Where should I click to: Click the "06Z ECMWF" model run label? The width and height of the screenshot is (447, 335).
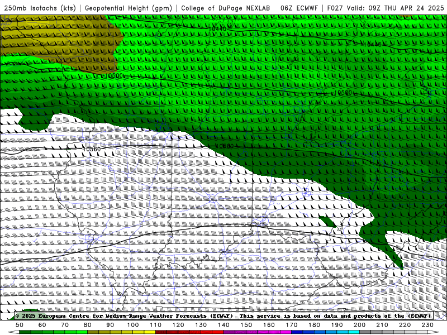coord(299,8)
